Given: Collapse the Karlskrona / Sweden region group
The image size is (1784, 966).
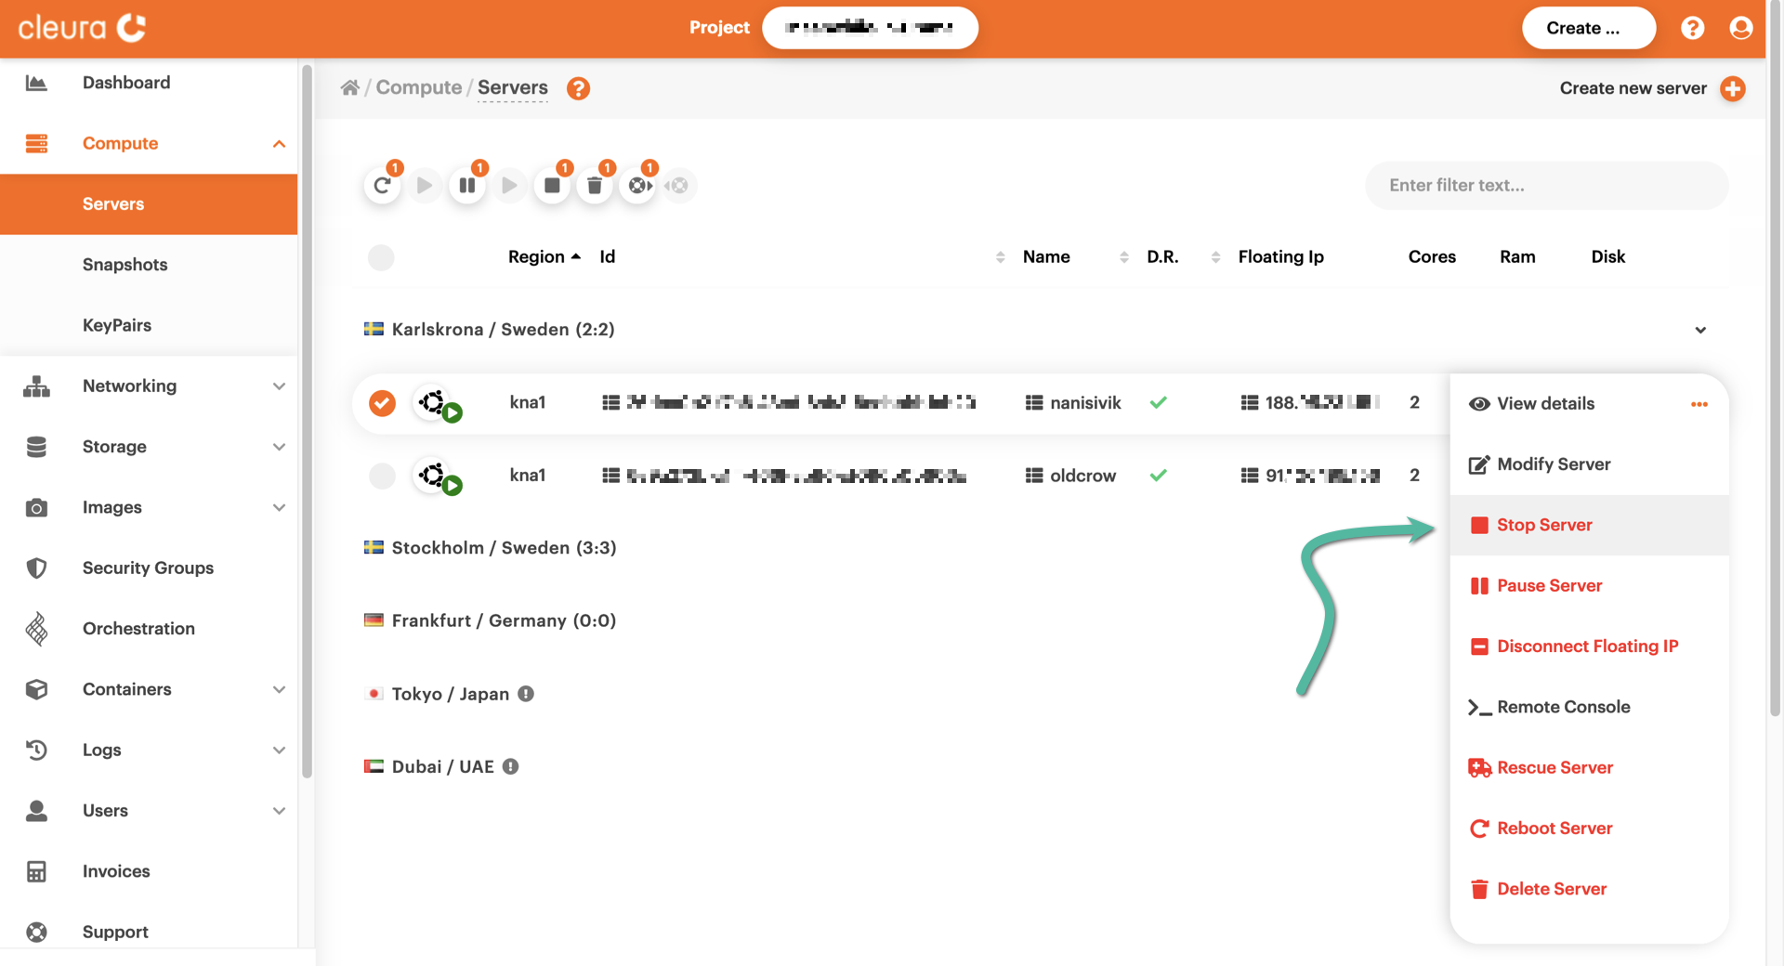Looking at the screenshot, I should pos(1699,330).
